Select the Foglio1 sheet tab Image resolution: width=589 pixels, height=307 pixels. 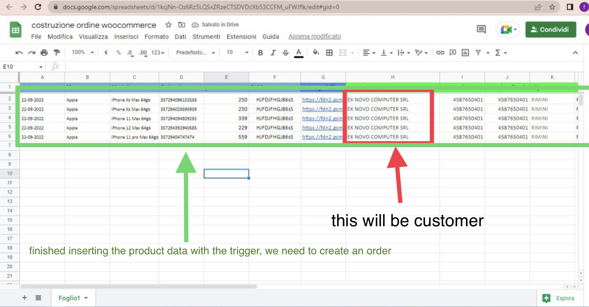pos(73,298)
